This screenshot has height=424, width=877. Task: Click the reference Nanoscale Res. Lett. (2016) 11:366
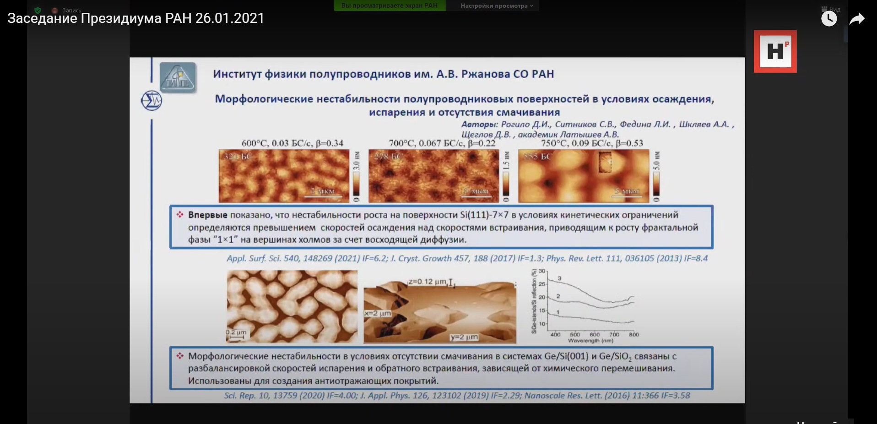(591, 396)
